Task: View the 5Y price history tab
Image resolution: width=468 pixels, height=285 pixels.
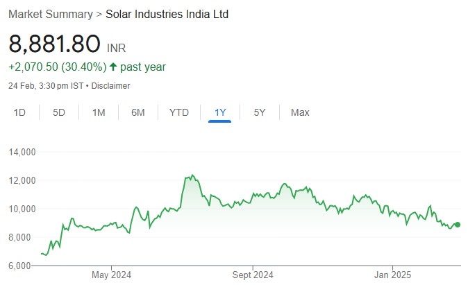Action: pyautogui.click(x=259, y=112)
